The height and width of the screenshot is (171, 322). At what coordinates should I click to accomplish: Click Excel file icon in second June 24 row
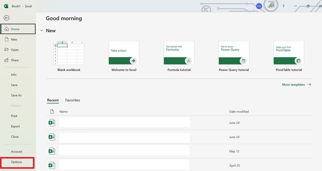click(52, 137)
